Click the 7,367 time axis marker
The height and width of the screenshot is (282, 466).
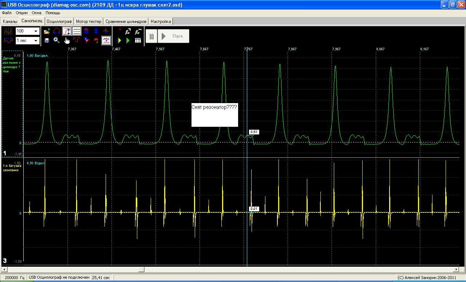pyautogui.click(x=72, y=49)
